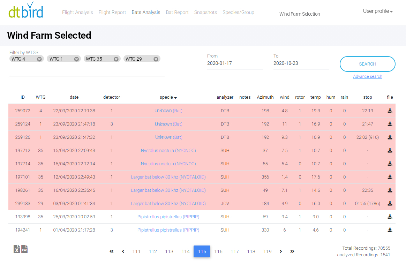Screen dimensions: 406x272
Task: Click the SEARCH button
Action: point(367,64)
